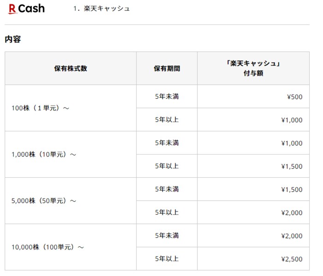Image resolution: width=323 pixels, height=276 pixels.
Task: Select 5年未満 in the 100株 row
Action: coord(167,96)
